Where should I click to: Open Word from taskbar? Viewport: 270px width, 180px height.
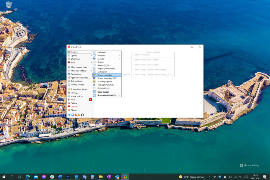(60, 177)
